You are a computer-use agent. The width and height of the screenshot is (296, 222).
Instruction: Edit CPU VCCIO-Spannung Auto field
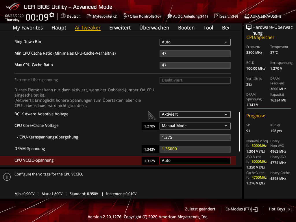pos(195,161)
